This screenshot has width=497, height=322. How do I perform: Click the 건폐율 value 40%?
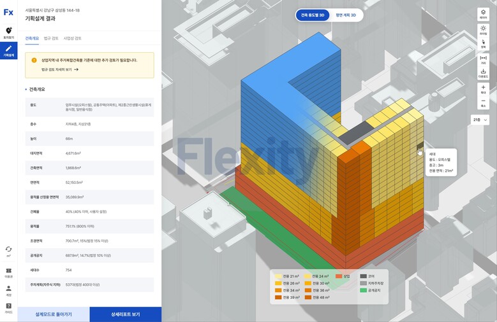pyautogui.click(x=86, y=212)
